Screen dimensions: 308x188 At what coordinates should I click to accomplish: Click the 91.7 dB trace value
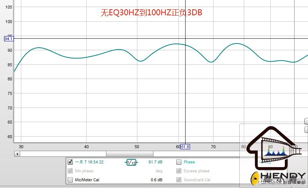[155, 162]
